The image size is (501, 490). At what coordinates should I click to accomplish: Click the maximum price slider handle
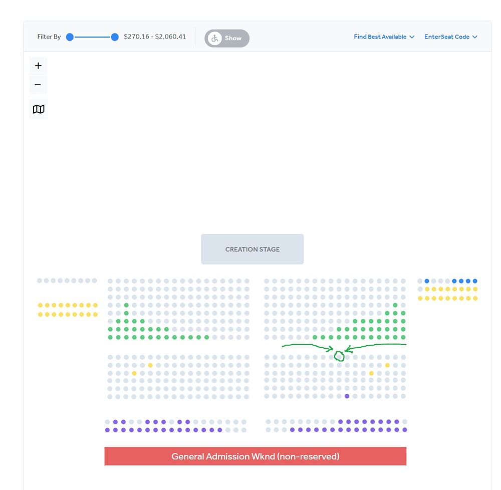(114, 37)
